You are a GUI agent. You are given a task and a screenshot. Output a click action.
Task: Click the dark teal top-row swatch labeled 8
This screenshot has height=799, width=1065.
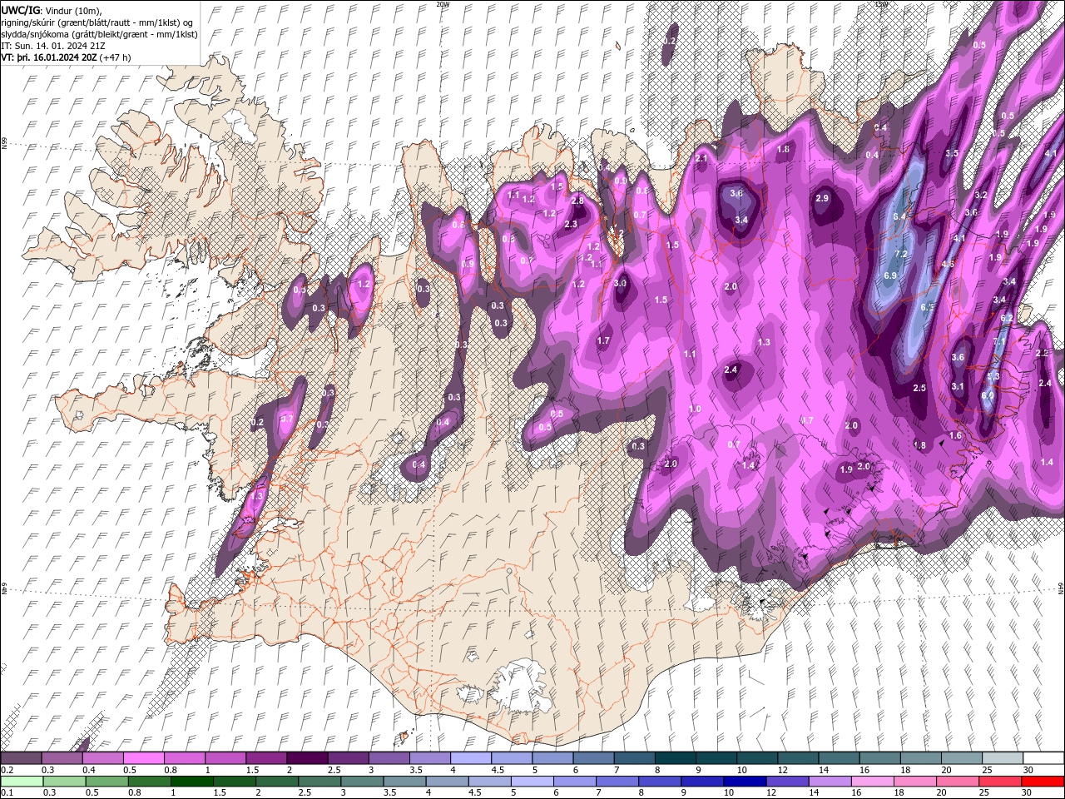676,758
